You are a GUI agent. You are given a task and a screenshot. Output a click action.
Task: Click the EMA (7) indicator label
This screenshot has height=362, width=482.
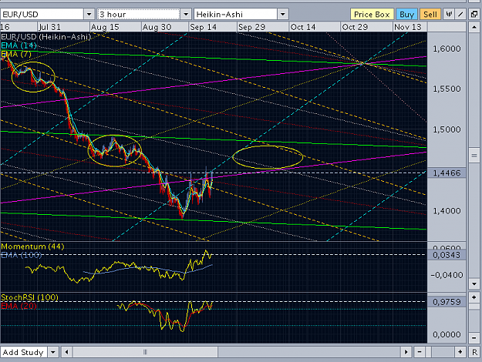click(x=16, y=55)
